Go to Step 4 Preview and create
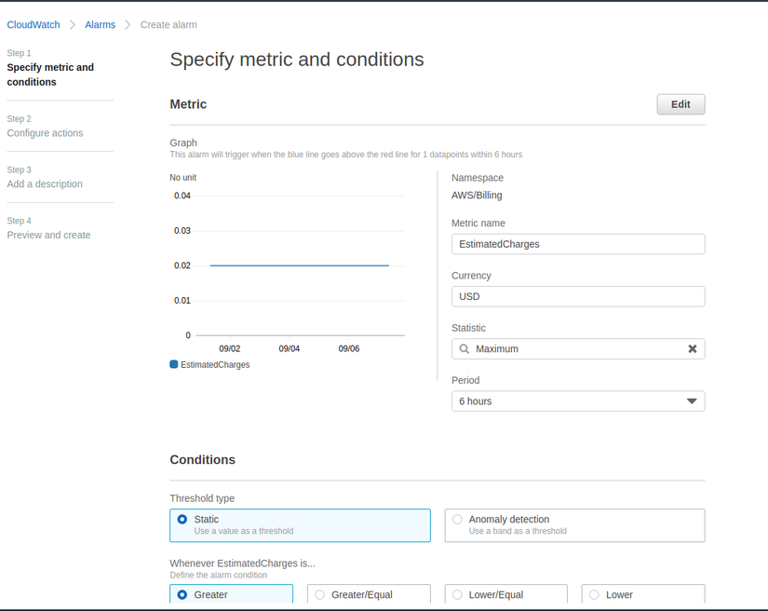Image resolution: width=768 pixels, height=611 pixels. pyautogui.click(x=48, y=236)
